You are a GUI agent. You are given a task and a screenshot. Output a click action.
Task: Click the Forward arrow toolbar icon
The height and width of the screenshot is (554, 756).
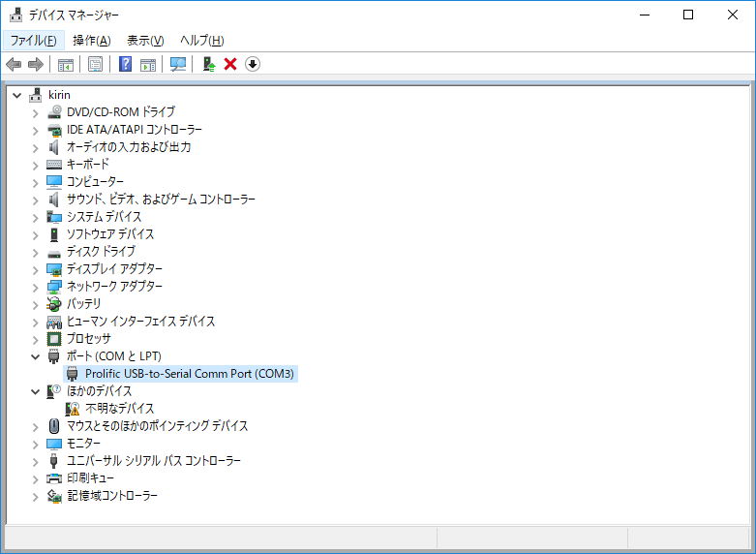[36, 64]
